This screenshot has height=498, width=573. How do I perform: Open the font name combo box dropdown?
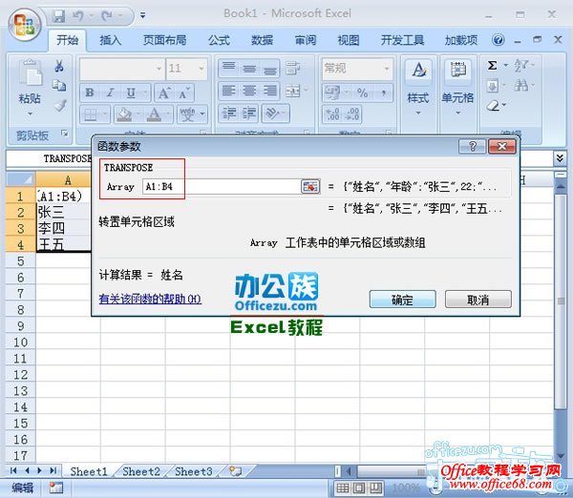tap(159, 69)
